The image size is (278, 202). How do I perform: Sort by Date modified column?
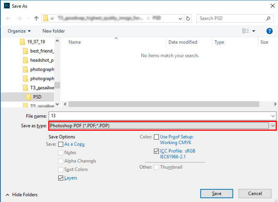183,42
